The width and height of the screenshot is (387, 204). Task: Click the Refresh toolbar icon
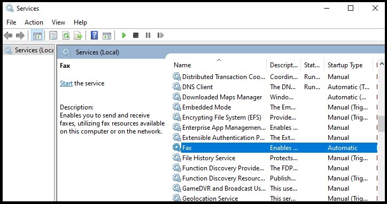click(66, 36)
